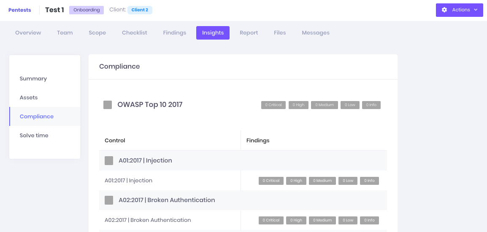Open the Client 2 badge
This screenshot has width=487, height=232.
point(140,10)
